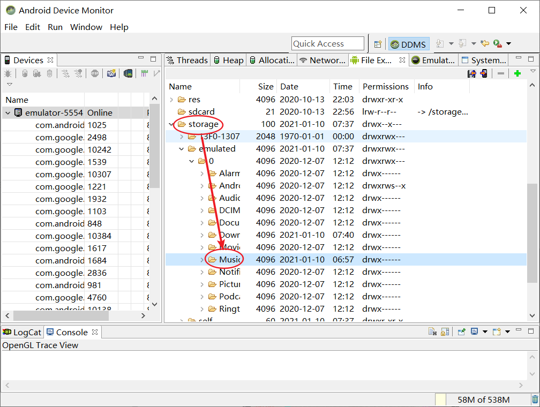Screen dimensions: 540x407
Task: Open File Explorer view menu triangle
Action: [x=532, y=71]
